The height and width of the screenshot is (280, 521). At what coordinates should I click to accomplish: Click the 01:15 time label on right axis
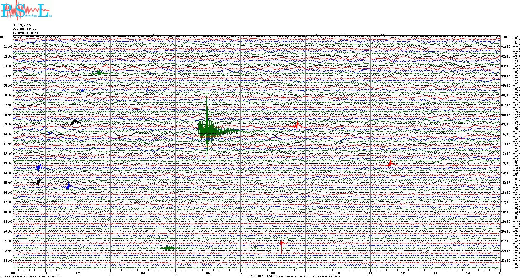point(505,47)
